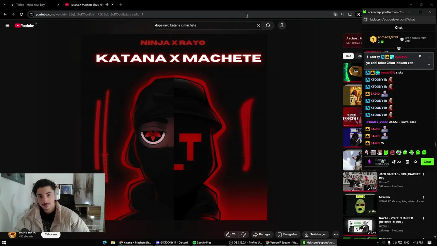
Task: Download video with Télécharger button
Action: click(x=315, y=234)
